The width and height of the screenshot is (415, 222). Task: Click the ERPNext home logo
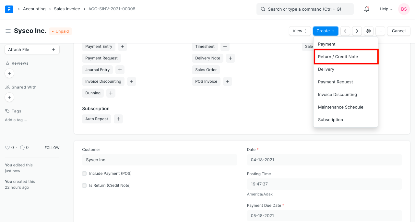[9, 9]
